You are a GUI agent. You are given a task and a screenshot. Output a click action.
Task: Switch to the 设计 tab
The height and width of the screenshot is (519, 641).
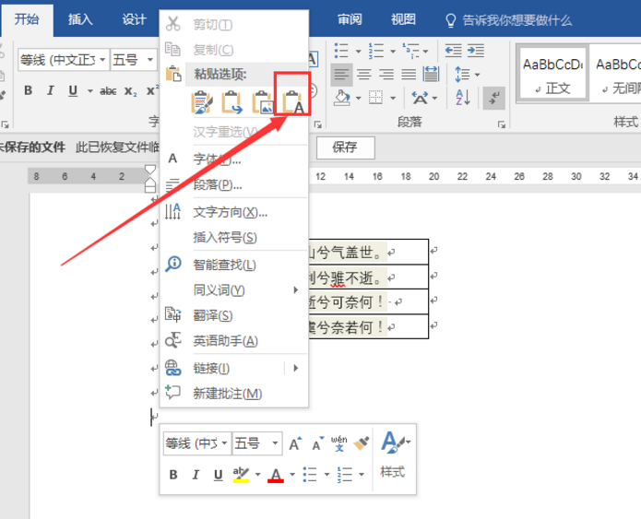pyautogui.click(x=134, y=19)
